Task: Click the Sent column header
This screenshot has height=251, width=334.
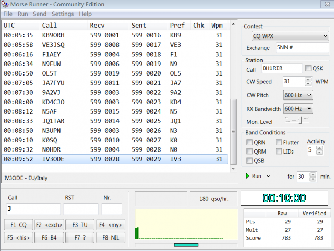Action: (x=148, y=26)
